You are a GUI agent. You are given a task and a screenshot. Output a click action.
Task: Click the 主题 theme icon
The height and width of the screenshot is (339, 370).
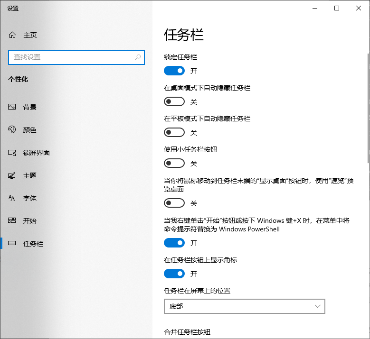pos(12,175)
